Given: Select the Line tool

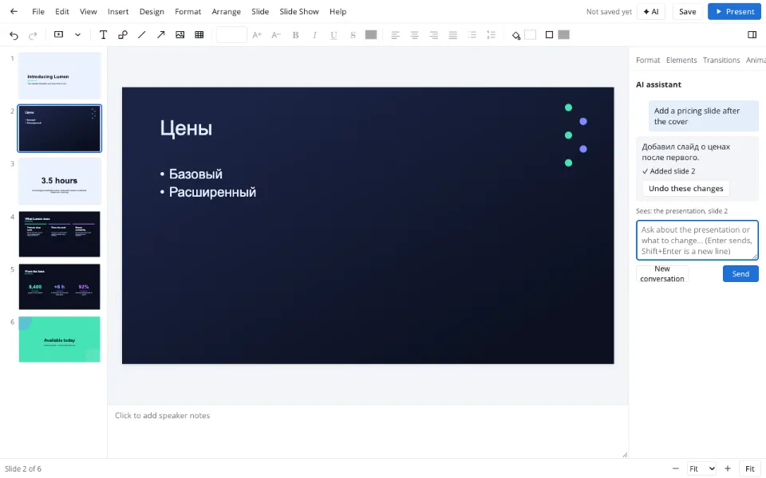Looking at the screenshot, I should tap(142, 34).
